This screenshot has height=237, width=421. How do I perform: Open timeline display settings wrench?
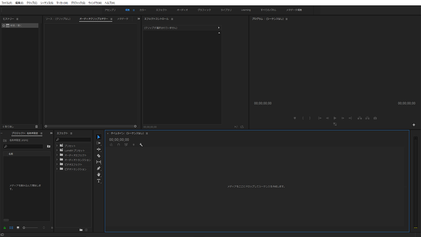(x=141, y=145)
